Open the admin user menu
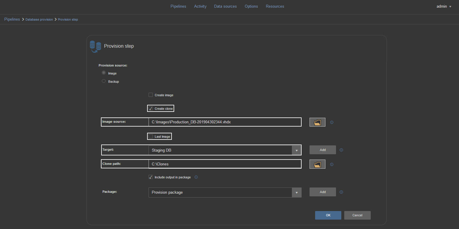The height and width of the screenshot is (229, 459). [444, 6]
